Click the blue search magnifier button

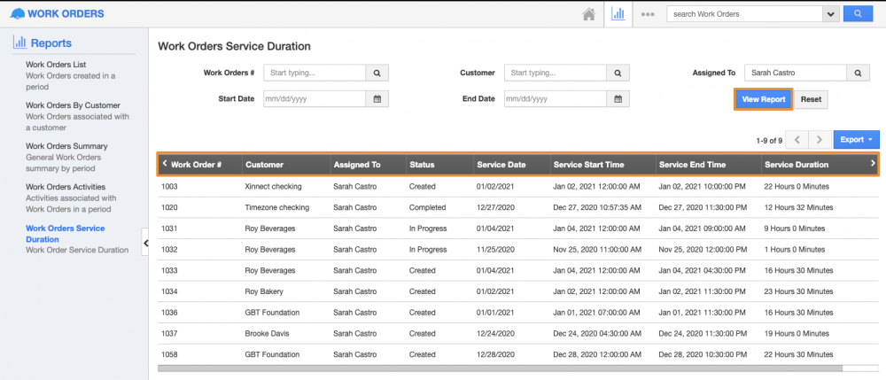(x=857, y=14)
